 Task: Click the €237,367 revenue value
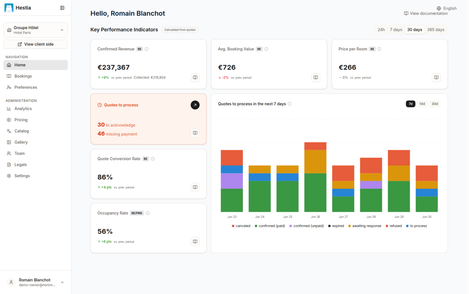pos(113,67)
